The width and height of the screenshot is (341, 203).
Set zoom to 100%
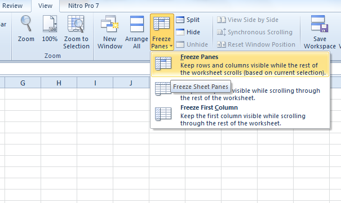click(50, 29)
